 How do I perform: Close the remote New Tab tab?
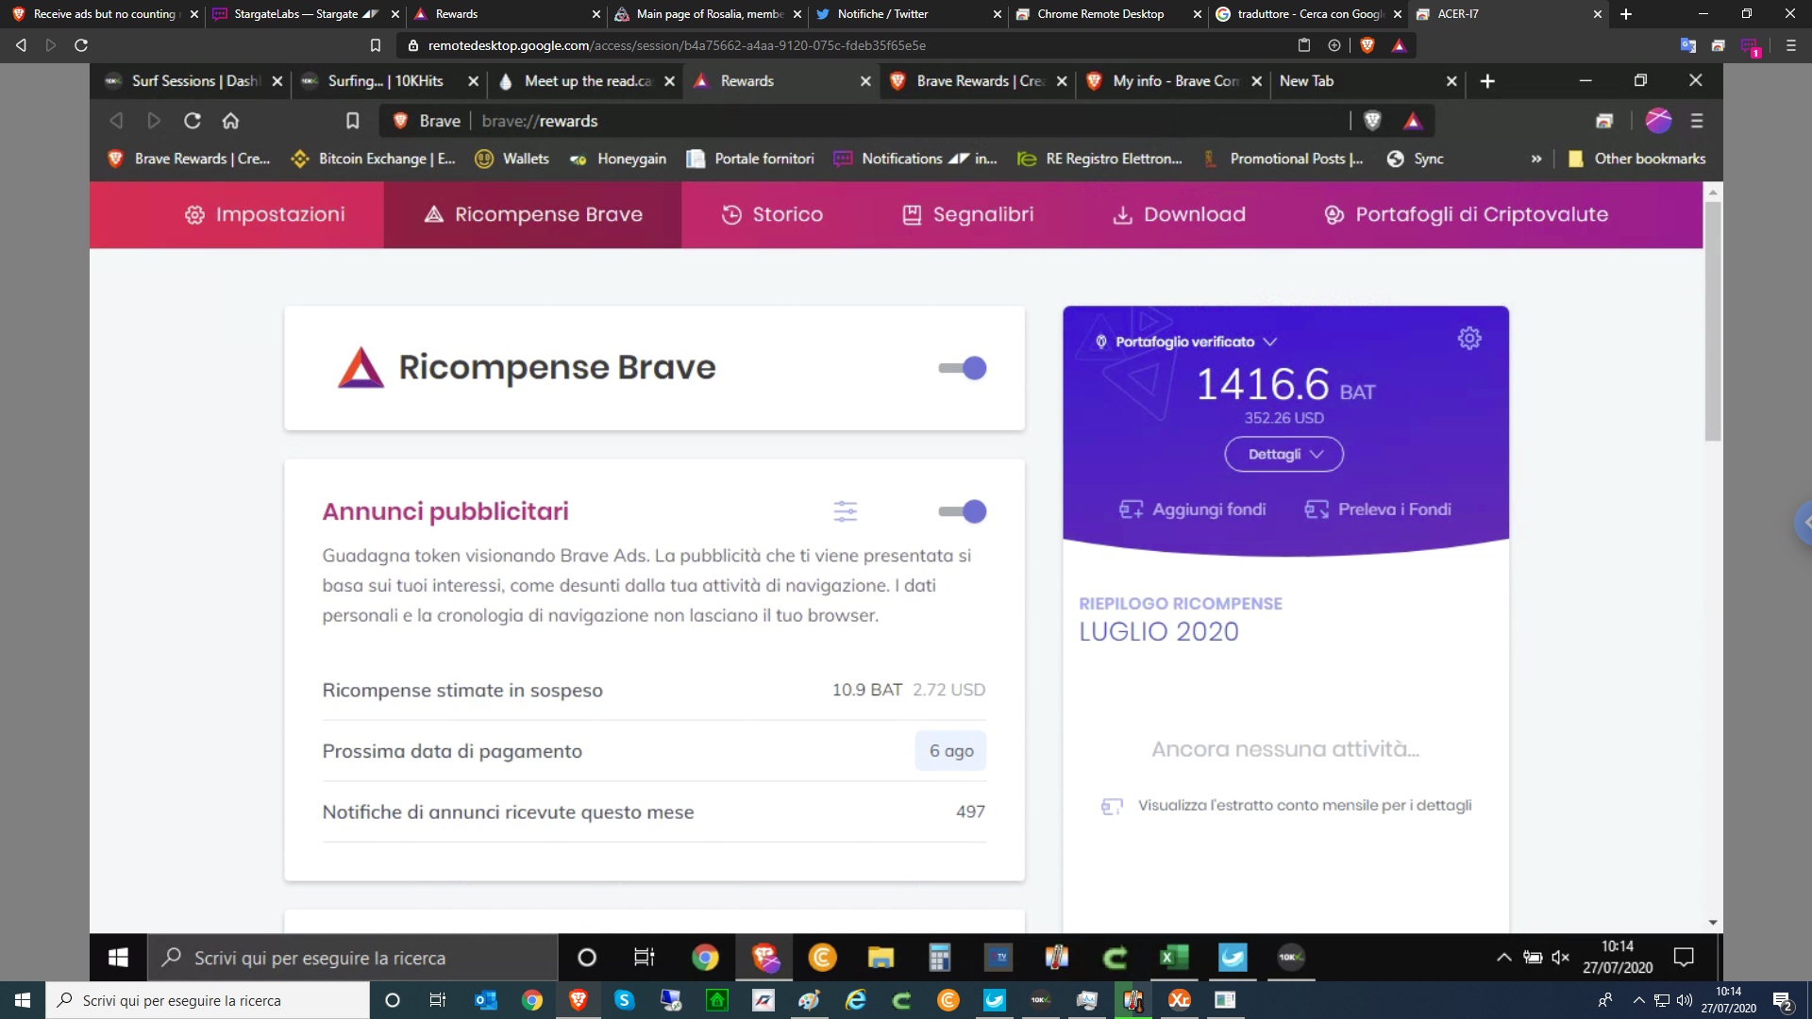pos(1451,81)
